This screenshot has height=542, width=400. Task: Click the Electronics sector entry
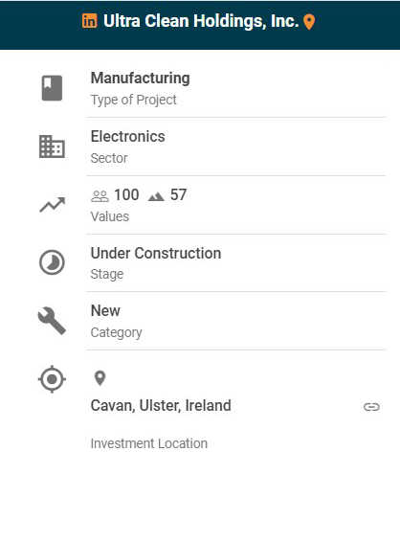[128, 136]
